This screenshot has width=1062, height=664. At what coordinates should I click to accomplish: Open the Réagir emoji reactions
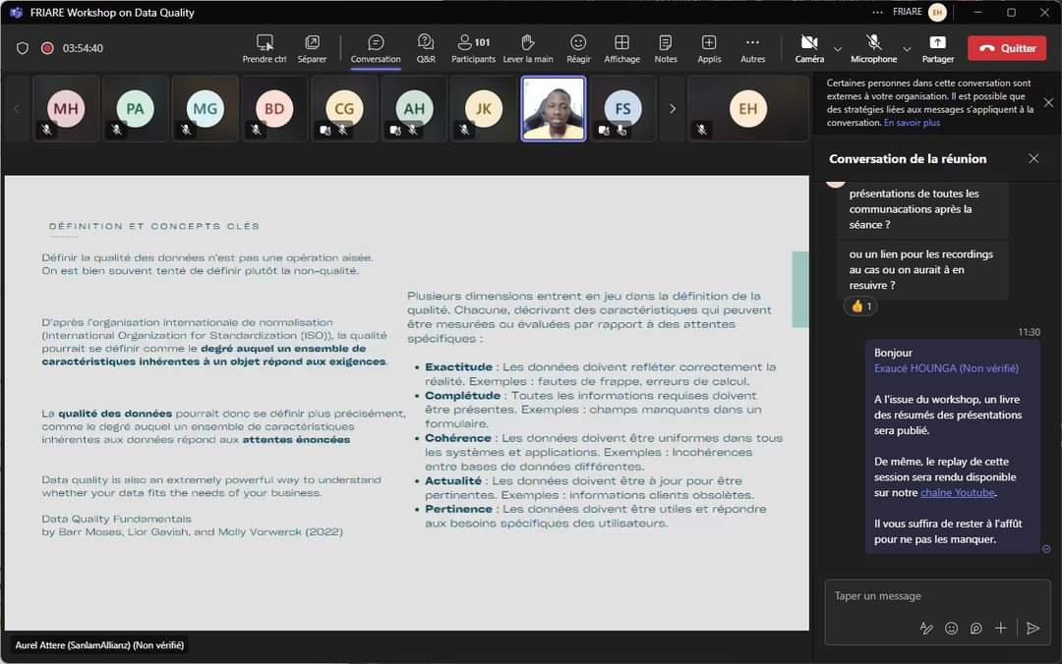[x=578, y=47]
